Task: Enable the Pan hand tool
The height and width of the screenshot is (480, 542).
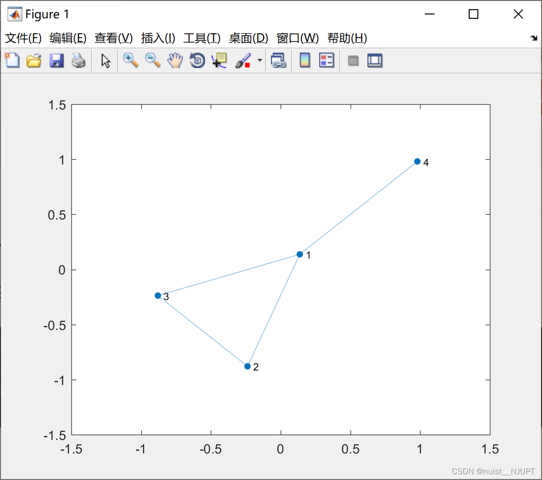Action: pyautogui.click(x=175, y=60)
